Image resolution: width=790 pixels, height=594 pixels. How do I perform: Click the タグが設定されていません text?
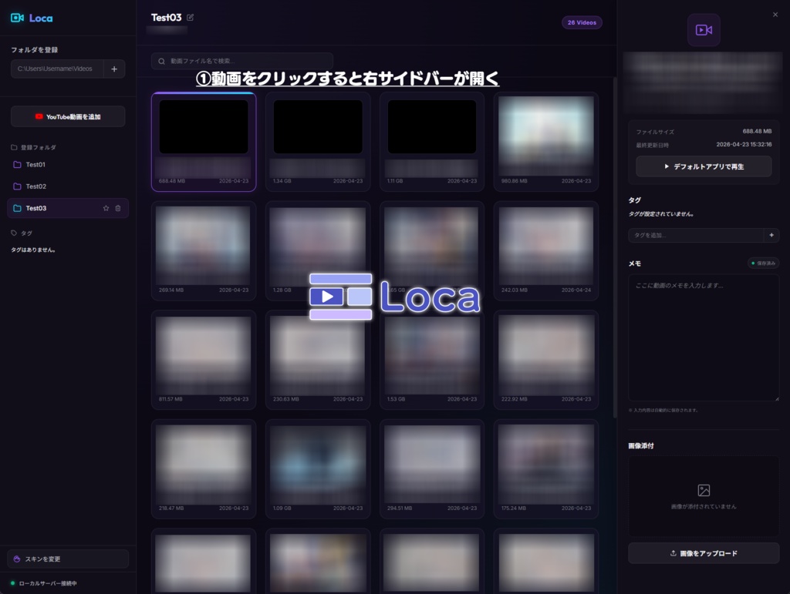[661, 213]
